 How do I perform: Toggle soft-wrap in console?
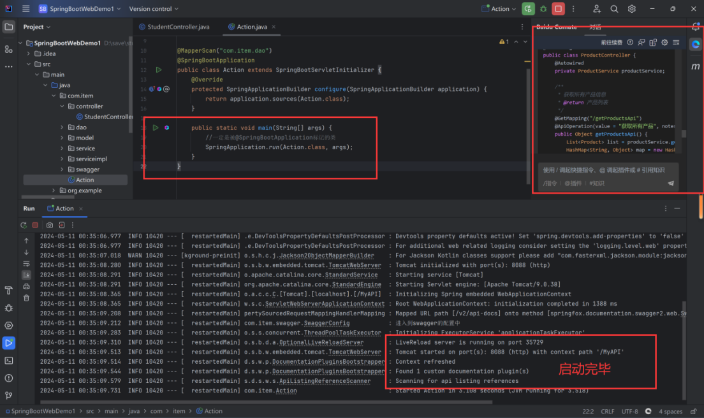pyautogui.click(x=27, y=264)
